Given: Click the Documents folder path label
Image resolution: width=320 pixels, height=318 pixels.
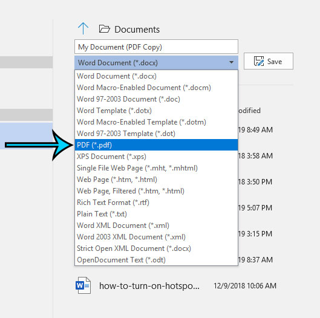Looking at the screenshot, I should (x=137, y=30).
